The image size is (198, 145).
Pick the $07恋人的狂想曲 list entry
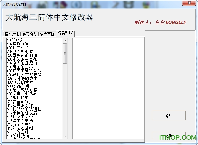(x=22, y=63)
